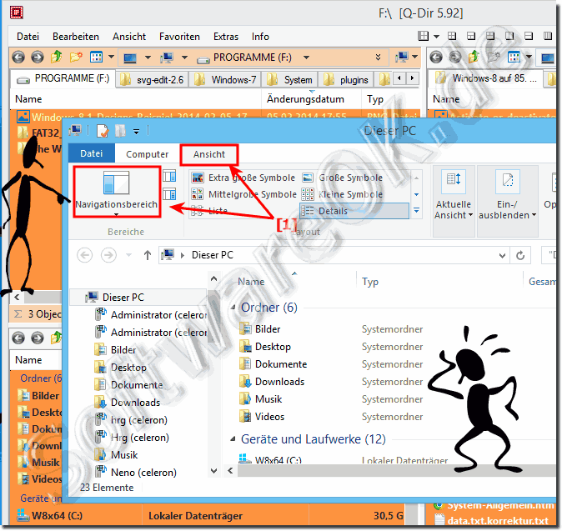Sort by Änderungsdatum column in Q-Dir
Viewport: 562px width, 531px height.
tap(305, 99)
